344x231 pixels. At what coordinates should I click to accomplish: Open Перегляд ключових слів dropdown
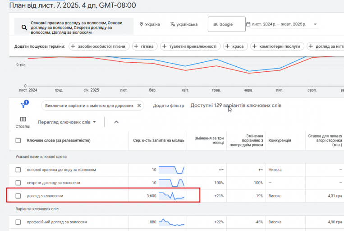[67, 122]
